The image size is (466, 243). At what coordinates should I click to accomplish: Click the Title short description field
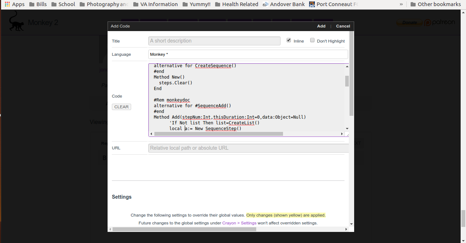214,41
